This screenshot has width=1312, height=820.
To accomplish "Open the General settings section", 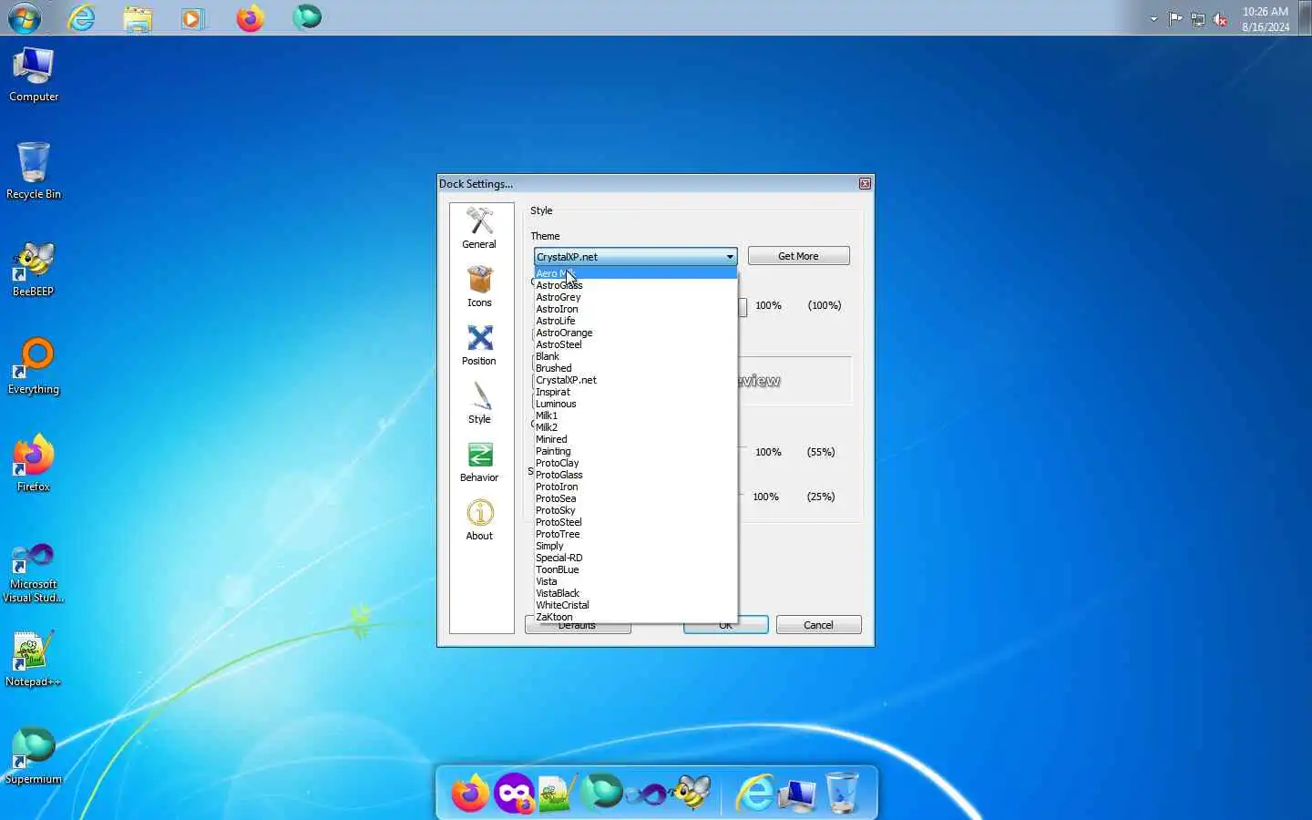I will click(x=479, y=228).
